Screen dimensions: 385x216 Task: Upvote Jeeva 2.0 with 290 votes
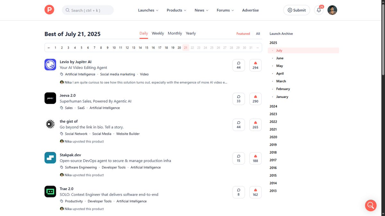pos(255,99)
